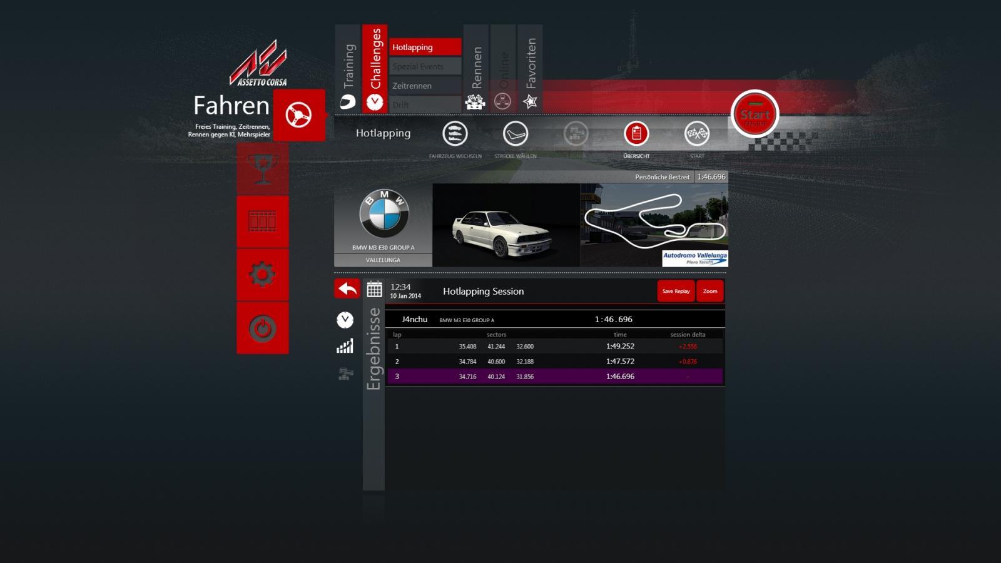The width and height of the screenshot is (1001, 563).
Task: Click the Persönliche Bestzeit label
Action: click(662, 177)
